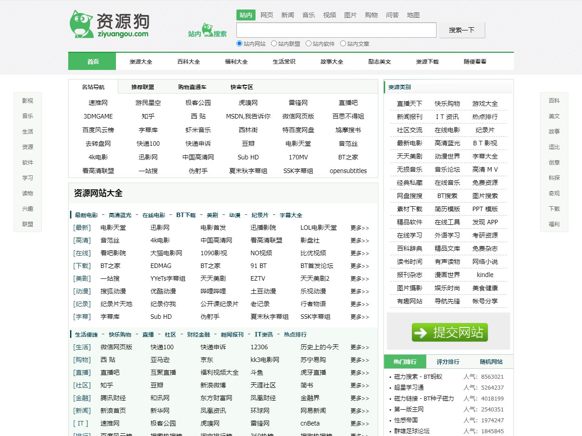The image size is (582, 436).
Task: Click the green 提交网站 arrow banner
Action: (x=449, y=332)
